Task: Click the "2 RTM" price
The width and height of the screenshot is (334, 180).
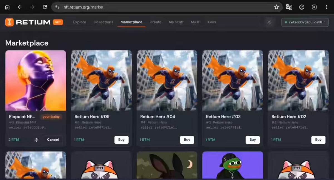Action: (x=14, y=140)
